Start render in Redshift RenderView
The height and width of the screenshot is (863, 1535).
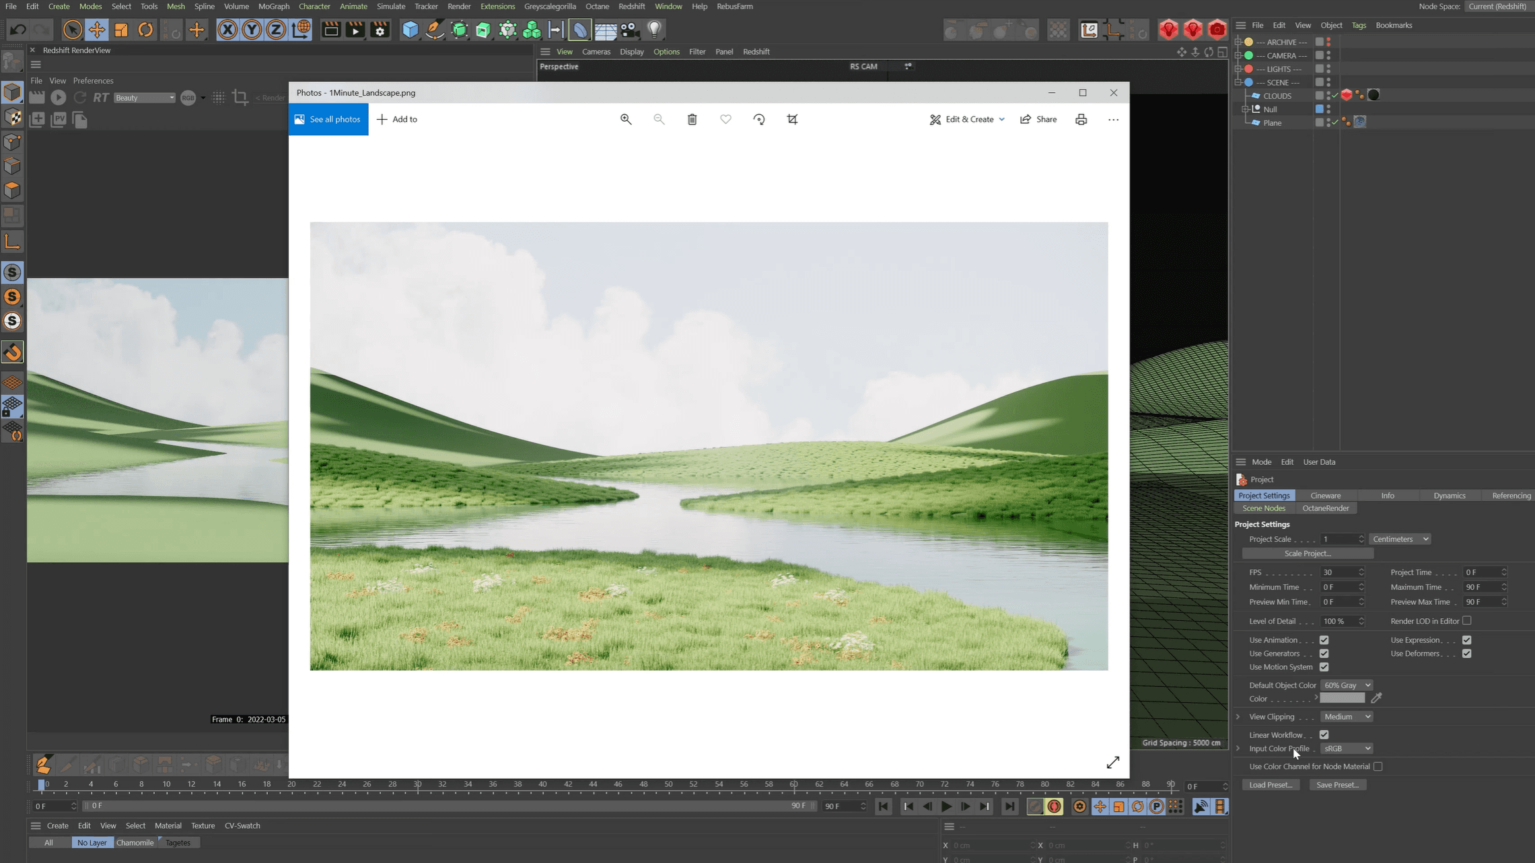click(x=59, y=98)
